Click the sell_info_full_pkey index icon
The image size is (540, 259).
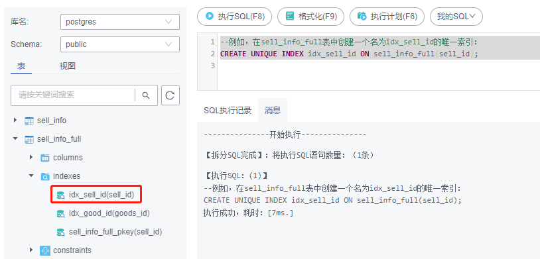click(61, 232)
